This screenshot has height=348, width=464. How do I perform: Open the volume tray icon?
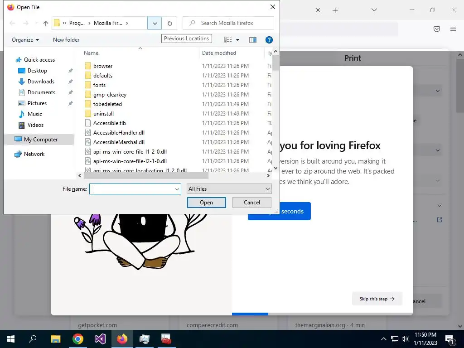(x=405, y=339)
